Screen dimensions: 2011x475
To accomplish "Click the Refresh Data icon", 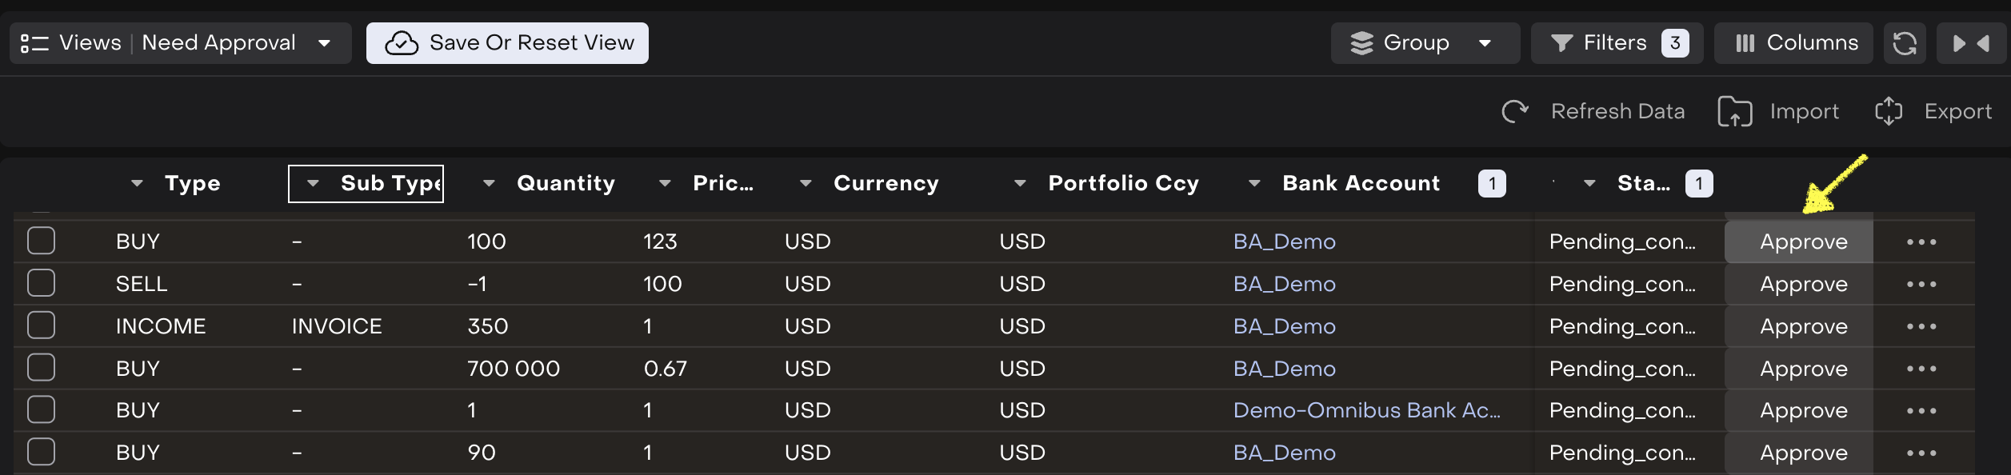I will click(x=1514, y=111).
